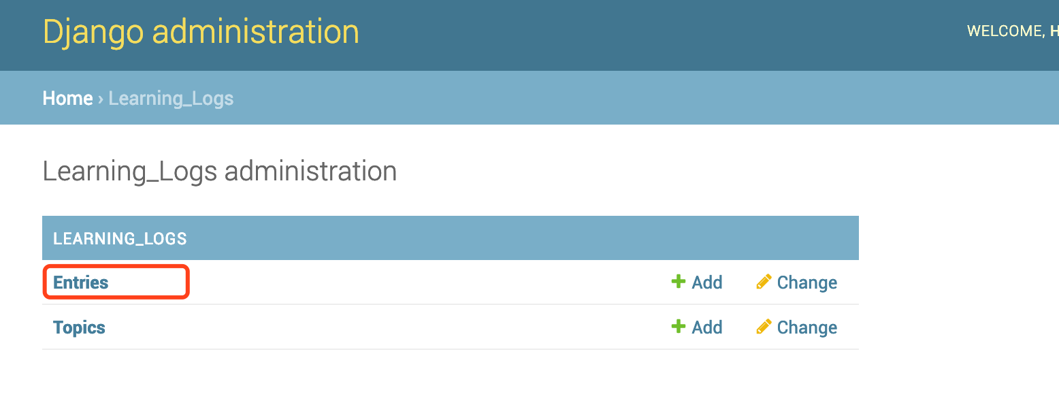Click the green plus icon in Entries row
1059x403 pixels.
pyautogui.click(x=678, y=281)
